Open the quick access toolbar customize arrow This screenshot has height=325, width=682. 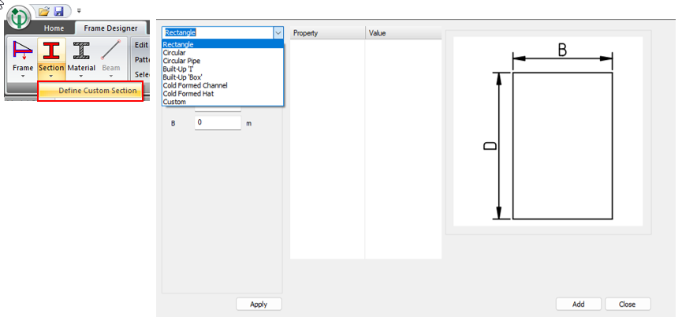(78, 13)
